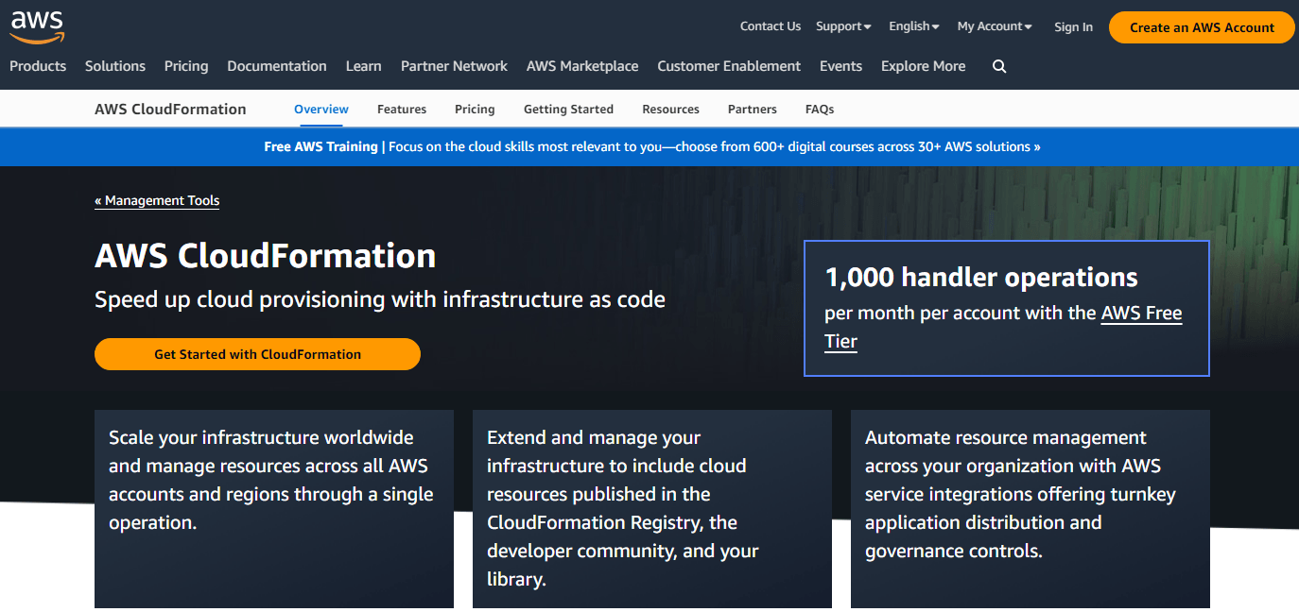
Task: Click the Contact Us link
Action: [770, 26]
